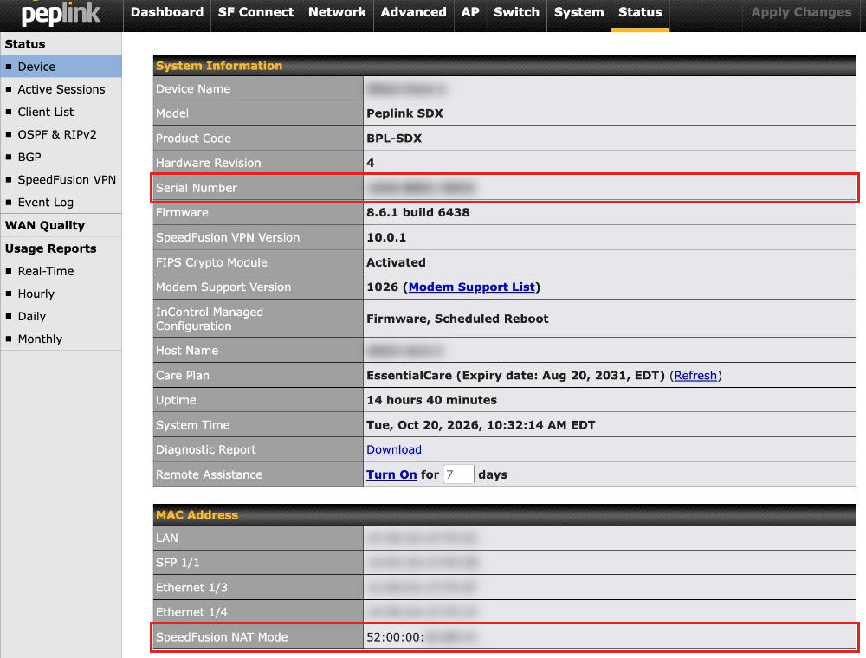Image resolution: width=866 pixels, height=658 pixels.
Task: Click the '52:00:00:' NAT mode MAC value
Action: point(395,637)
